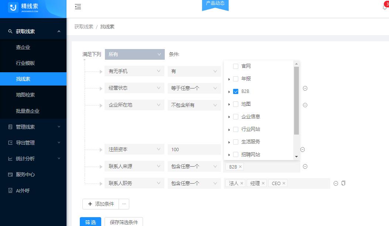
Task: Remove the CEO tag from 联系人职务
Action: (x=283, y=183)
